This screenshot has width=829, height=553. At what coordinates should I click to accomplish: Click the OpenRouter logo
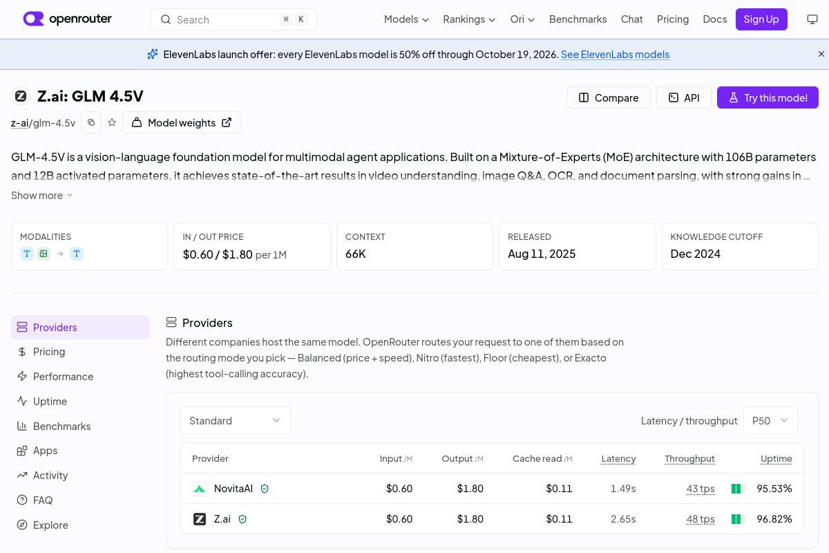pos(67,19)
